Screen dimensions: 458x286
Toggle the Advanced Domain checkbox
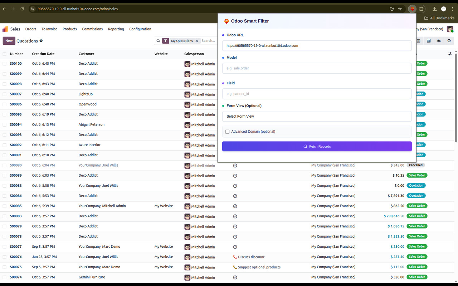[227, 132]
